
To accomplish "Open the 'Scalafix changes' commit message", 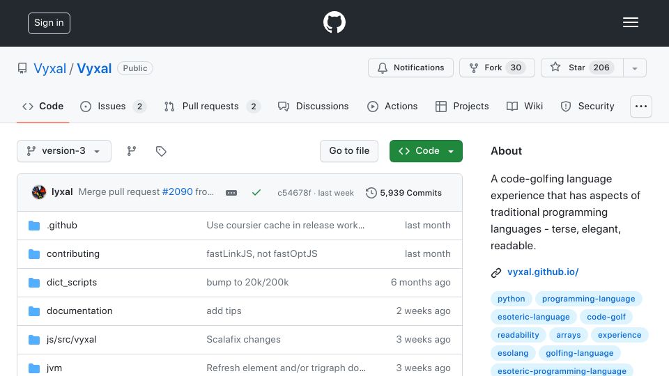I will point(244,339).
